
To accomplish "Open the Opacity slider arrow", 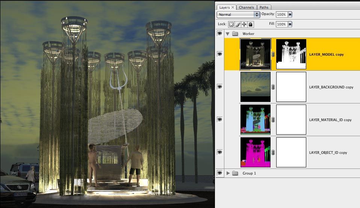I will 290,14.
